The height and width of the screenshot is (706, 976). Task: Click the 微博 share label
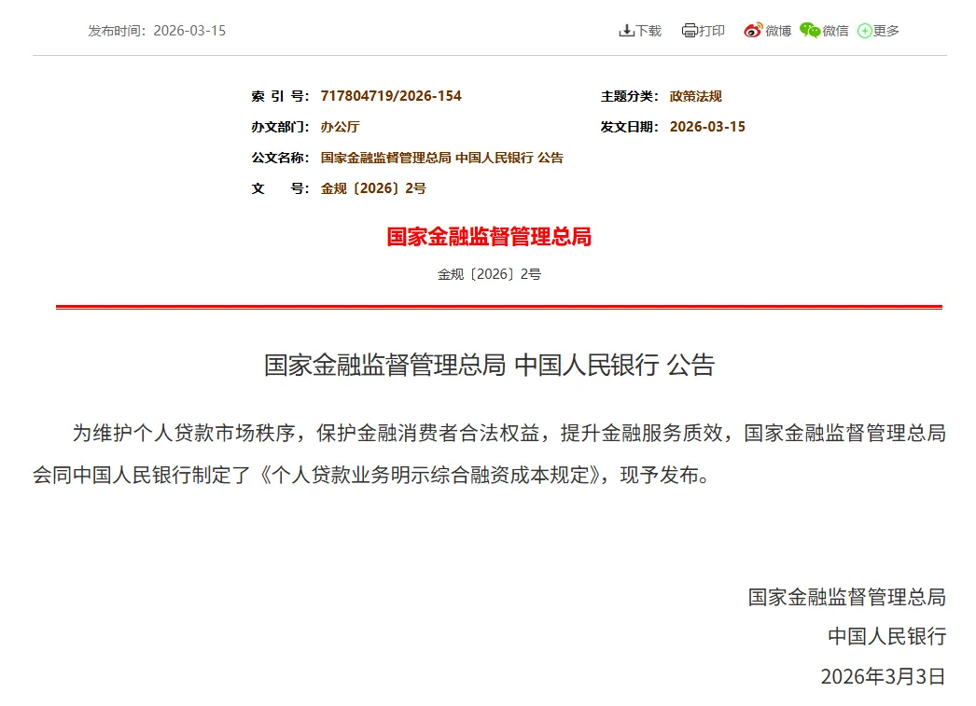coord(778,31)
